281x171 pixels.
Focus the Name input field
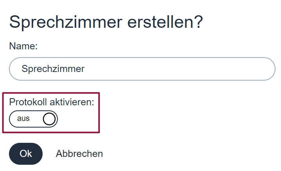point(142,69)
